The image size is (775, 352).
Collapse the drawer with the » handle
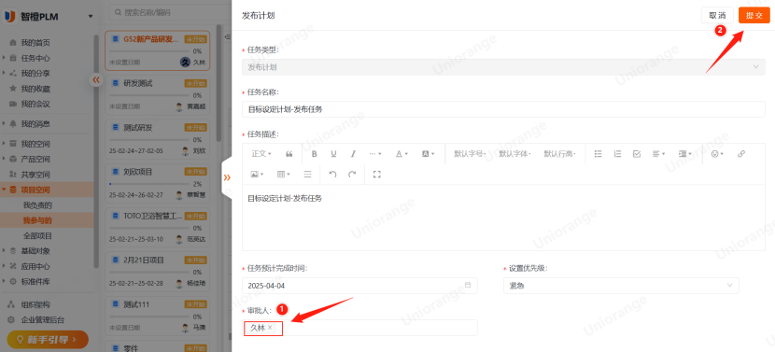pyautogui.click(x=227, y=178)
